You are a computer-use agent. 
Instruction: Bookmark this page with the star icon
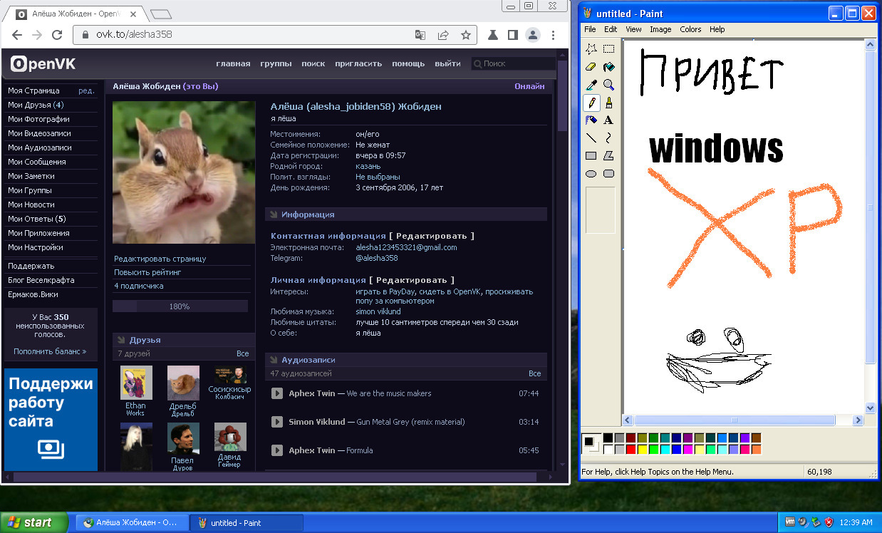point(465,34)
